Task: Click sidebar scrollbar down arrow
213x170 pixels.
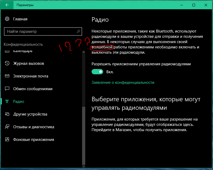Action: click(84, 166)
